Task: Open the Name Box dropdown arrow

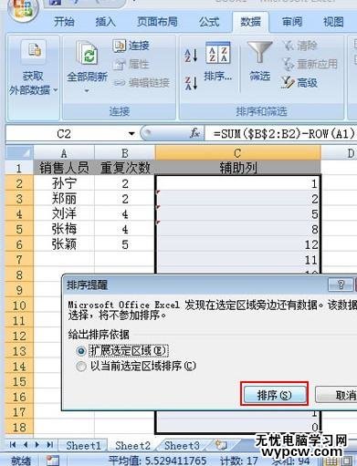Action: pos(131,134)
